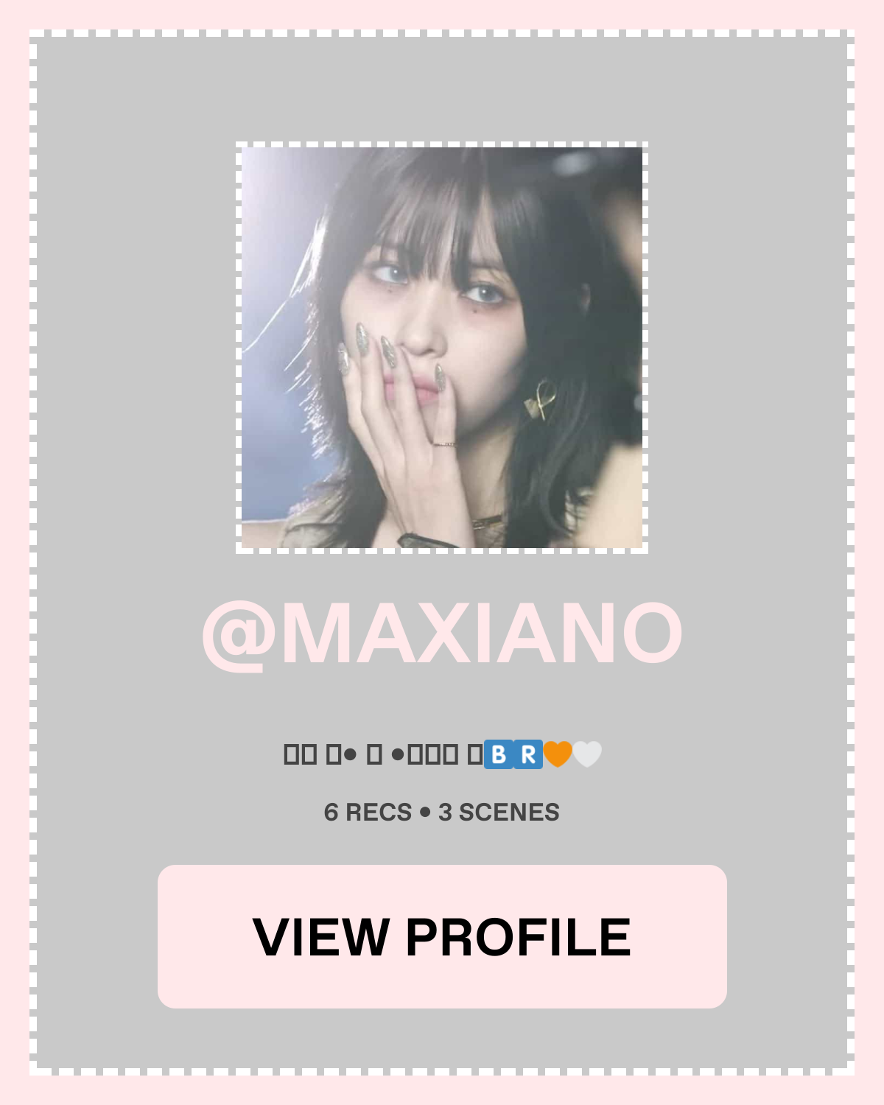884x1105 pixels.
Task: Open the VIEW PROFILE button
Action: point(442,936)
